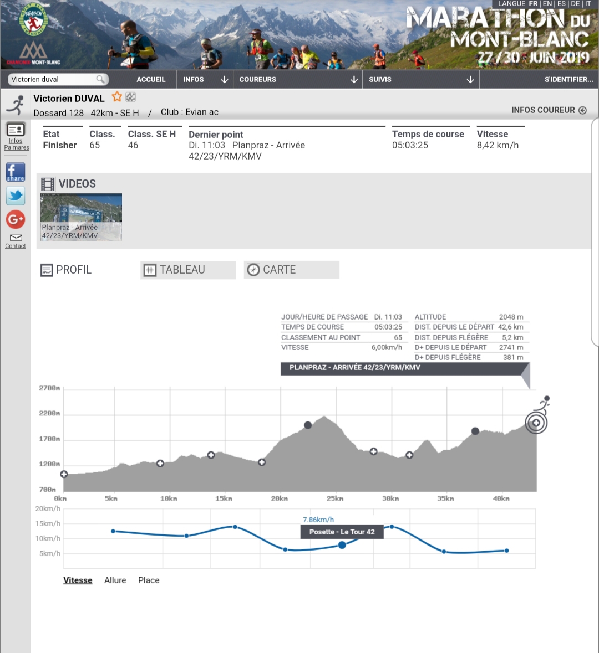Image resolution: width=599 pixels, height=653 pixels.
Task: Click S'IDENTIFIER login link
Action: coord(568,79)
